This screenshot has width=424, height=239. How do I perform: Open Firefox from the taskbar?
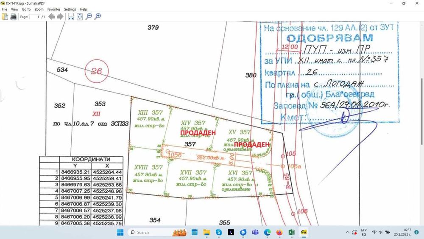point(279,232)
